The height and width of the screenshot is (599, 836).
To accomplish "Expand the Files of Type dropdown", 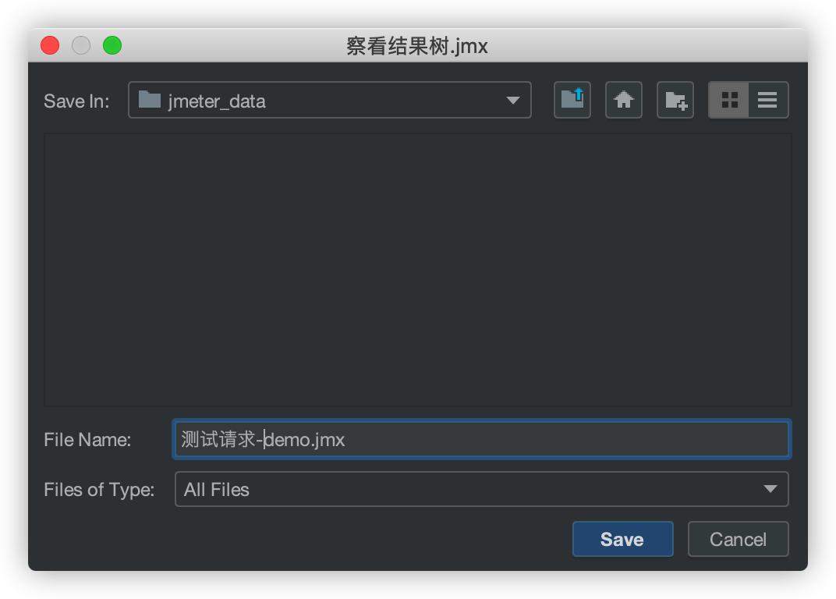I will point(481,489).
